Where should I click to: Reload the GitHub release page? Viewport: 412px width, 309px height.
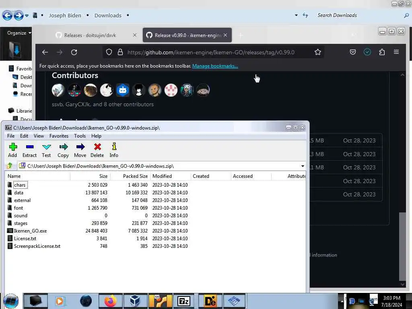[74, 52]
